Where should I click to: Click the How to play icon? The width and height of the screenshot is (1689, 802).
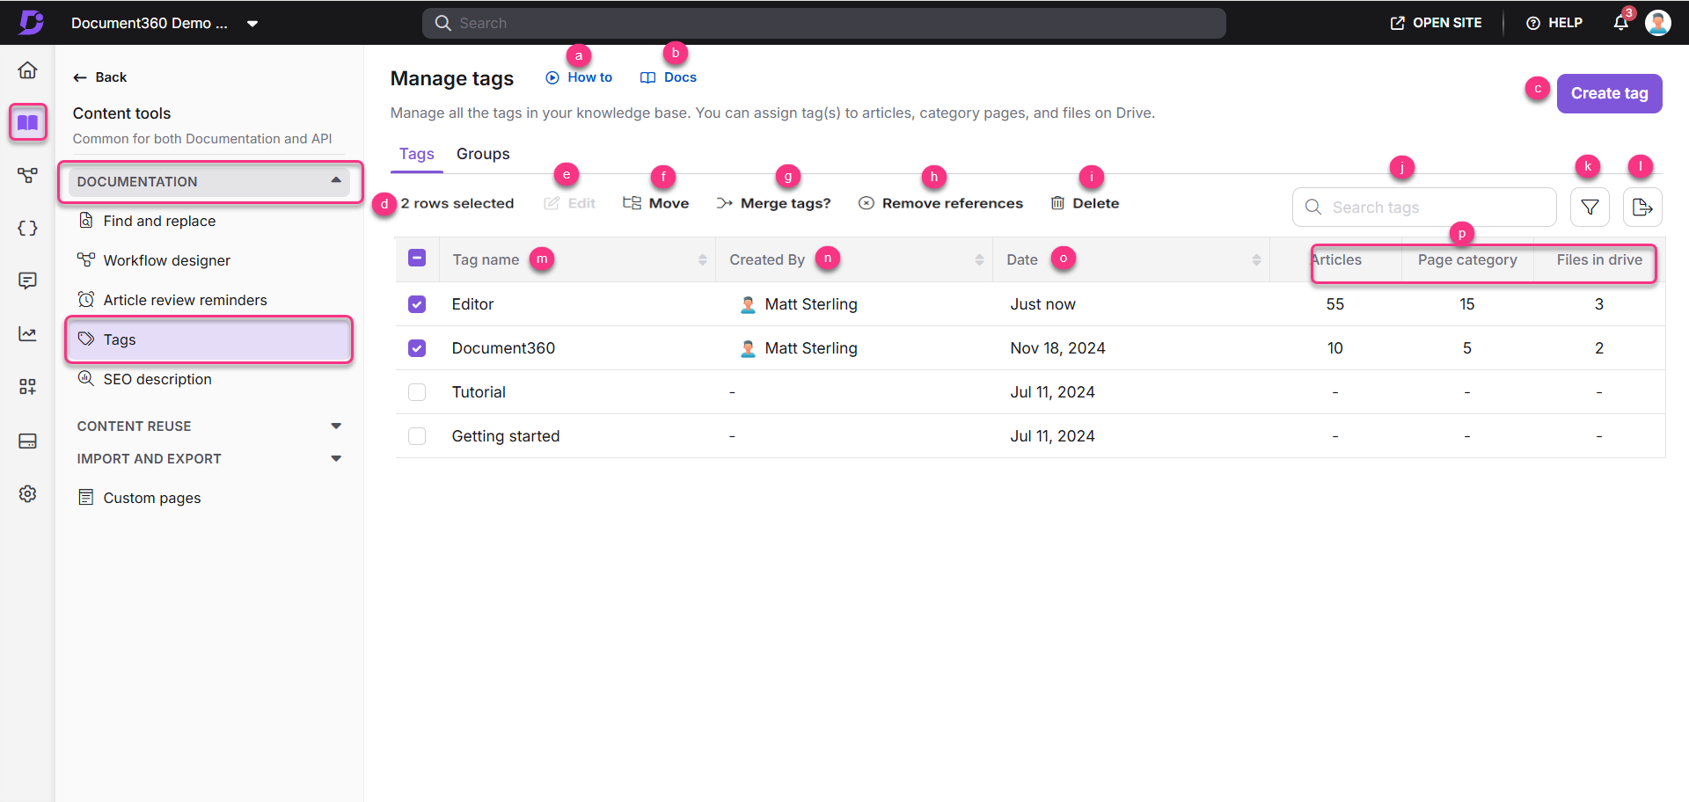click(x=552, y=77)
